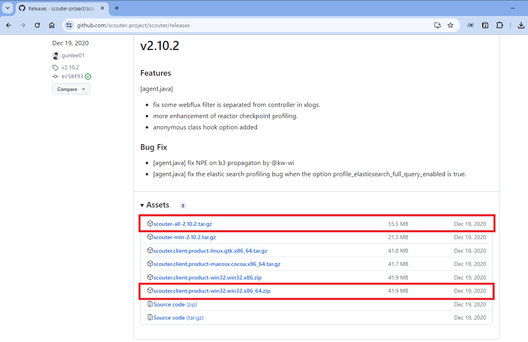The height and width of the screenshot is (342, 528).
Task: Select the commit icon next to ec58f93
Action: pos(55,76)
